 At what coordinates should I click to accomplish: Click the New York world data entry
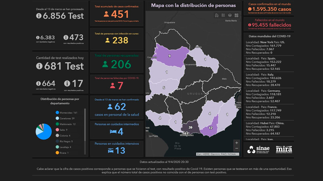[x=268, y=47]
